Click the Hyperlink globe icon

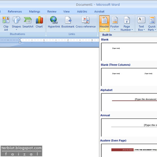click(x=54, y=20)
